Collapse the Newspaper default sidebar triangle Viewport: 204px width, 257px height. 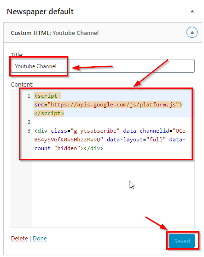(192, 12)
